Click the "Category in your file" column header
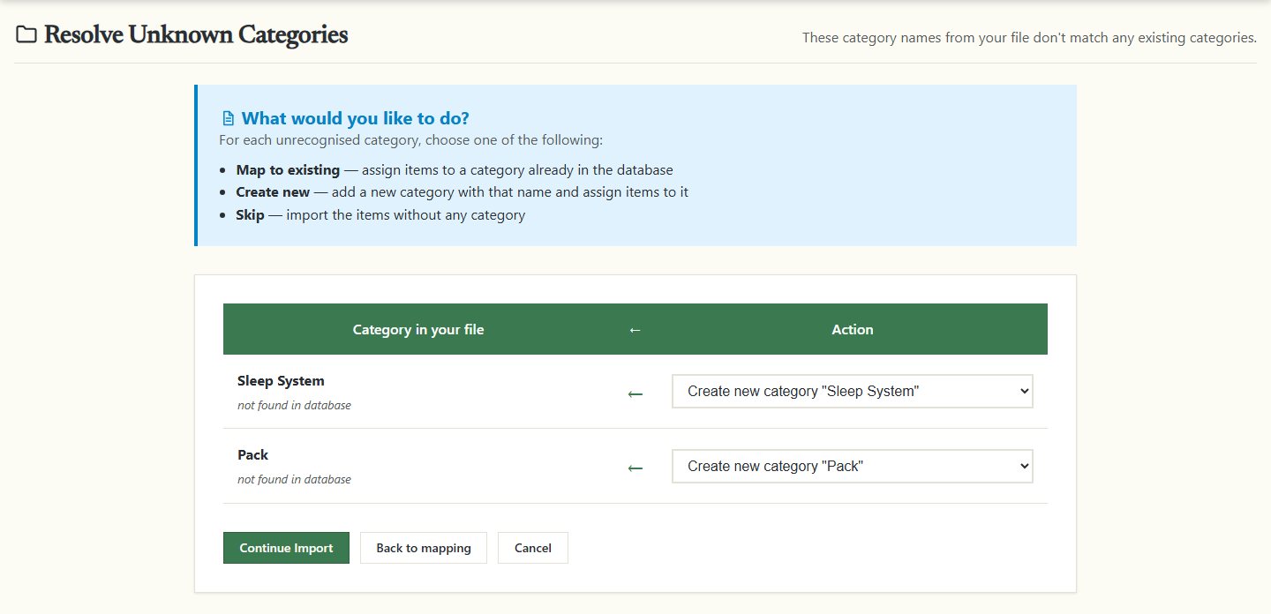This screenshot has height=614, width=1271. coord(418,329)
